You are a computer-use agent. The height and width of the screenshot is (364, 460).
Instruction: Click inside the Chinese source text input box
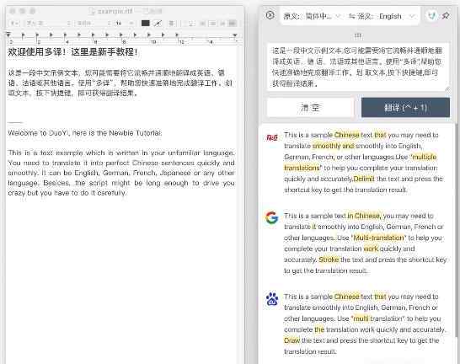(x=357, y=67)
